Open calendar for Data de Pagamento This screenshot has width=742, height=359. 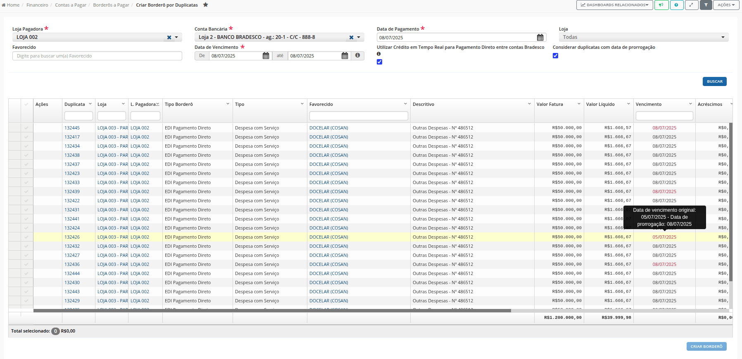click(540, 38)
